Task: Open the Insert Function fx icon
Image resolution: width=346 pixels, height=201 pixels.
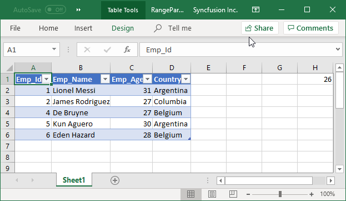Action: 127,50
